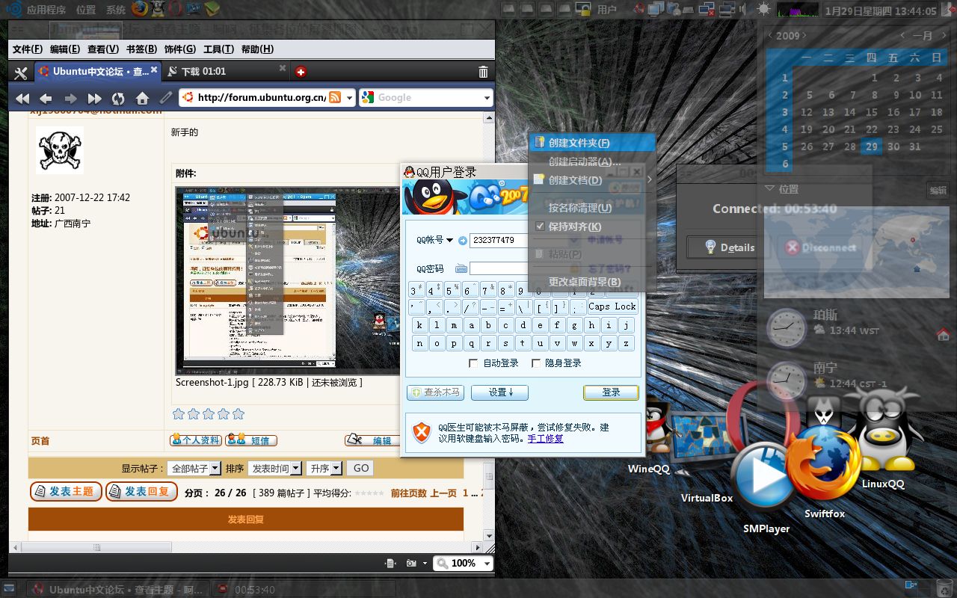
Task: Open the 书签(B) menu
Action: (141, 49)
